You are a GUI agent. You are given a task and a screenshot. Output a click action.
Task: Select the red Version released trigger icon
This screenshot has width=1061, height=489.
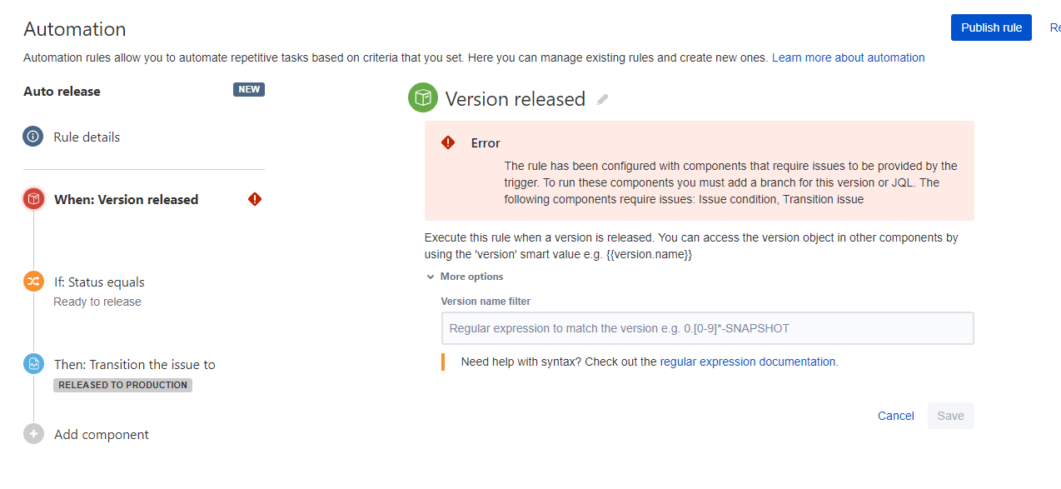(x=33, y=199)
